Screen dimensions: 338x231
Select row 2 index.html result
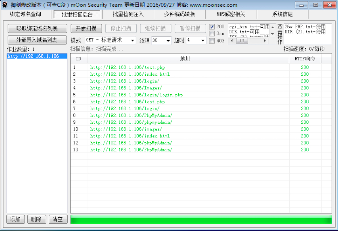tap(201, 74)
